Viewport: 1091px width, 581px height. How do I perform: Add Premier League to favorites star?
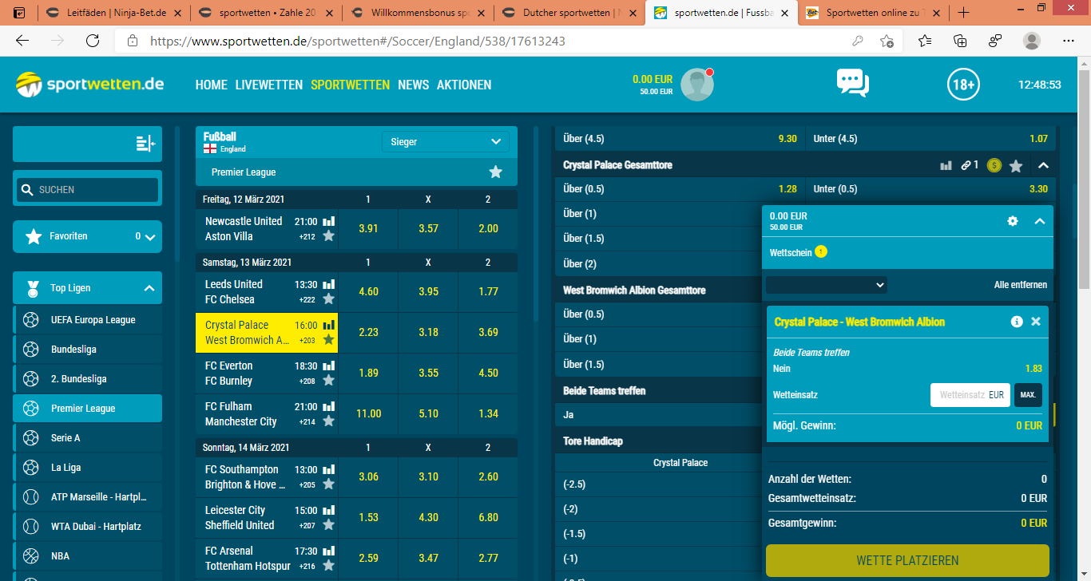[496, 172]
